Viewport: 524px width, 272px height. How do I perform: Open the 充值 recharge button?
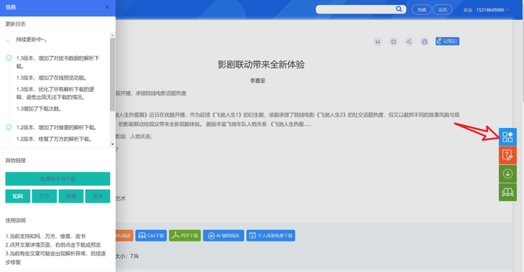click(x=421, y=9)
